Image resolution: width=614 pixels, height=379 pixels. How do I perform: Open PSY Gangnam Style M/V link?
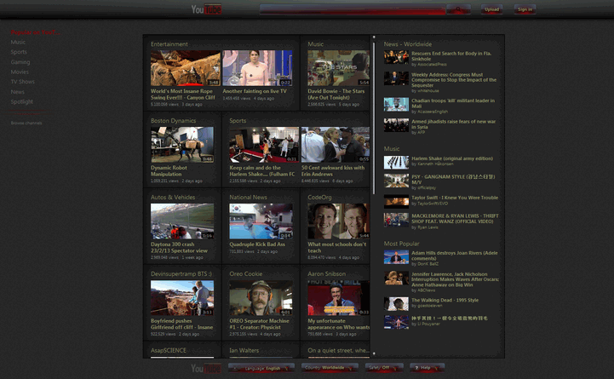[453, 180]
